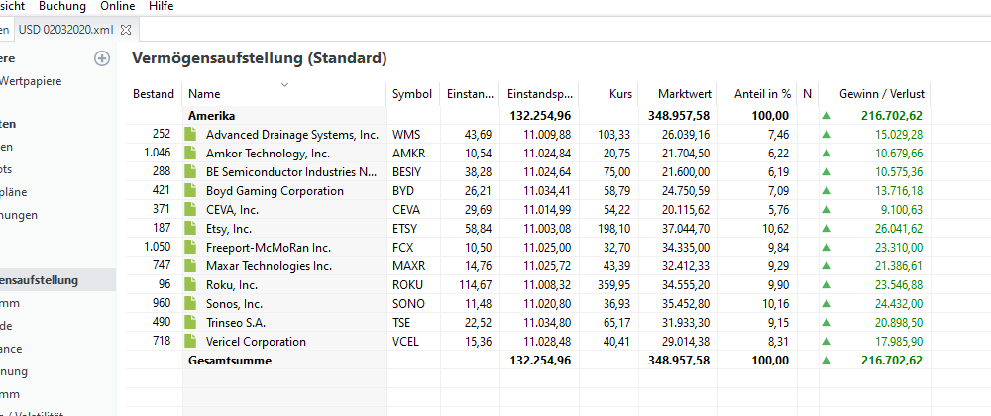Screen dimensions: 991x416
Task: Click the Gewinn / Verlust column header
Action: tap(881, 94)
